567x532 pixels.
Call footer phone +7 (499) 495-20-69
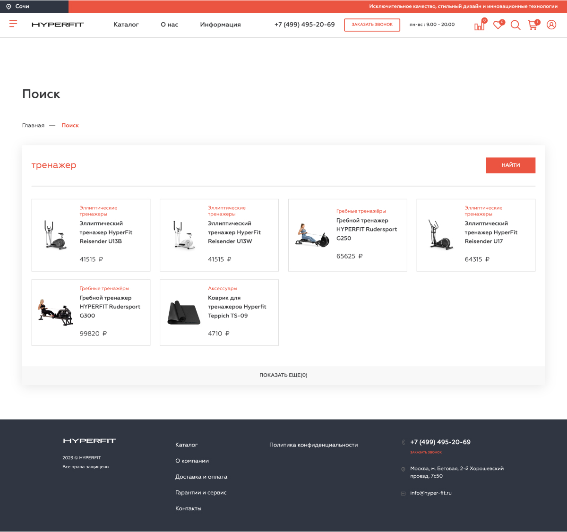[440, 442]
